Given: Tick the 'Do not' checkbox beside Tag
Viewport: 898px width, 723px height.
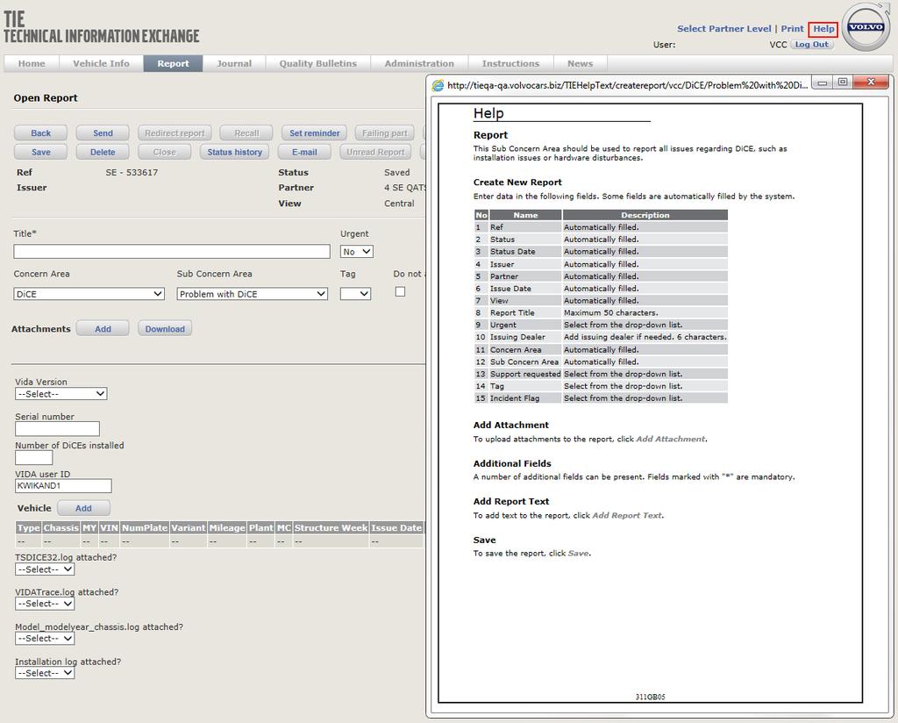Looking at the screenshot, I should [x=400, y=291].
